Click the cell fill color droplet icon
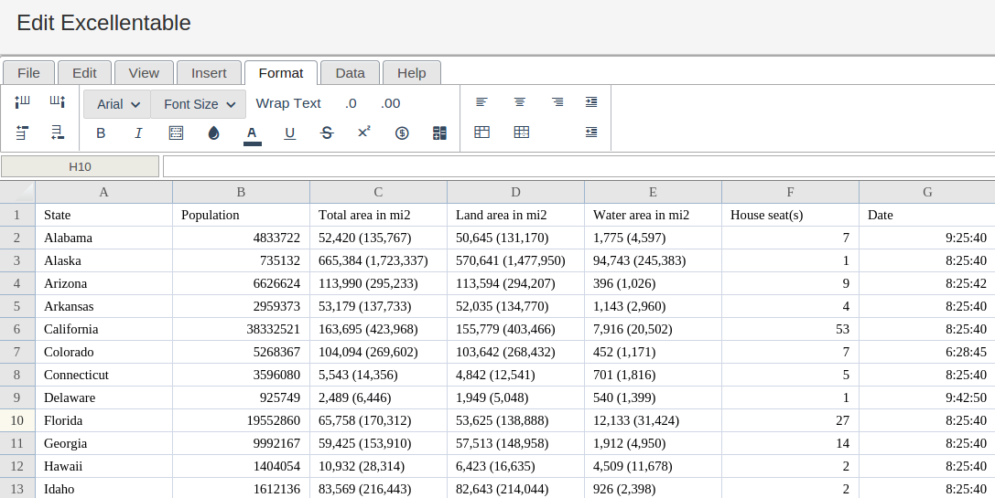995x498 pixels. click(x=214, y=133)
